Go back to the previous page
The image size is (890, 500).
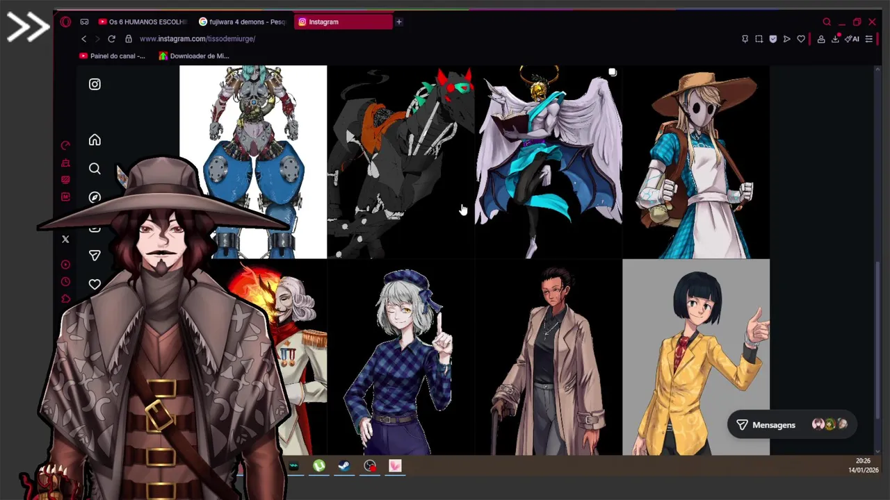pos(83,39)
